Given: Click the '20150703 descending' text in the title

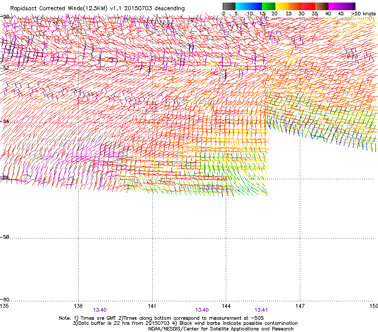Looking at the screenshot, I should pos(155,9).
